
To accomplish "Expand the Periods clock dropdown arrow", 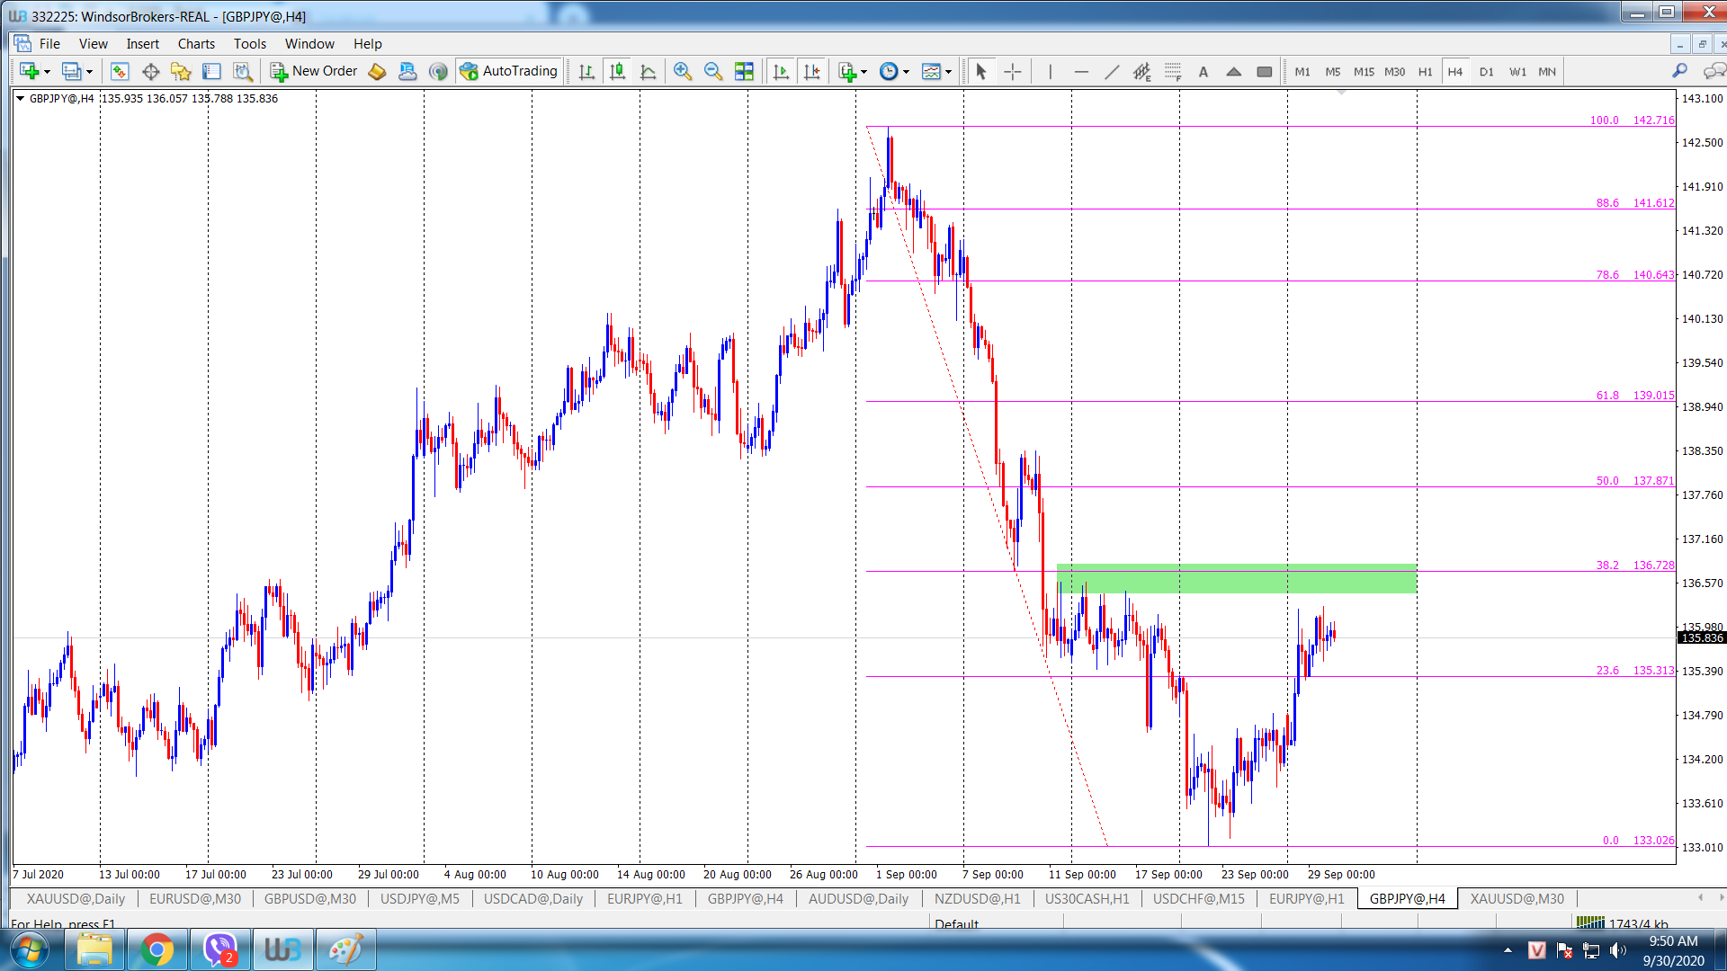I will 906,72.
